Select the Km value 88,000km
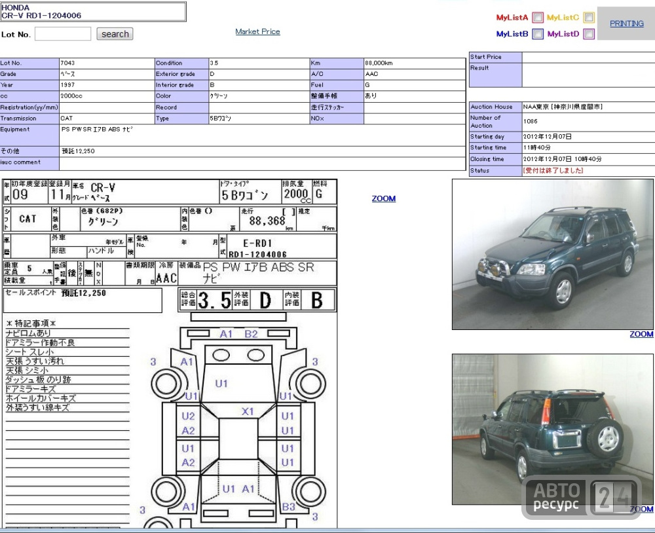Viewport: 655px width, 533px height. pos(379,63)
